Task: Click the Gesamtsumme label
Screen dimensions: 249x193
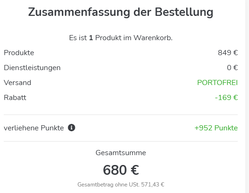Action: [x=121, y=153]
